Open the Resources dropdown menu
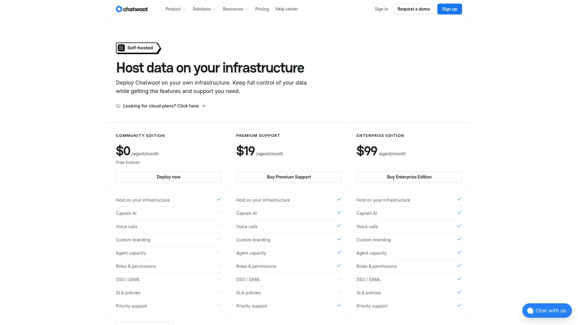Screen dimensions: 578x325 [x=235, y=9]
